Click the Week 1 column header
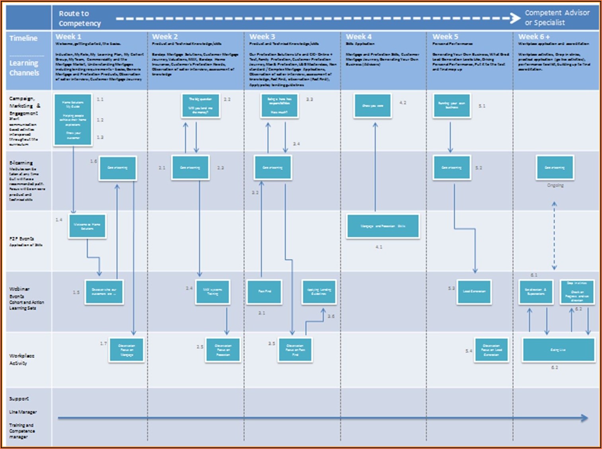 coord(68,37)
